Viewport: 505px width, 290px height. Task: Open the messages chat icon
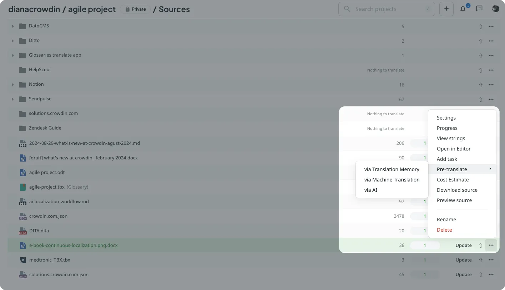coord(479,9)
